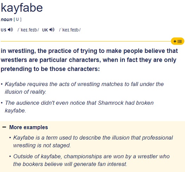Click the Shamrock had broken kayfabe example

click(79, 106)
